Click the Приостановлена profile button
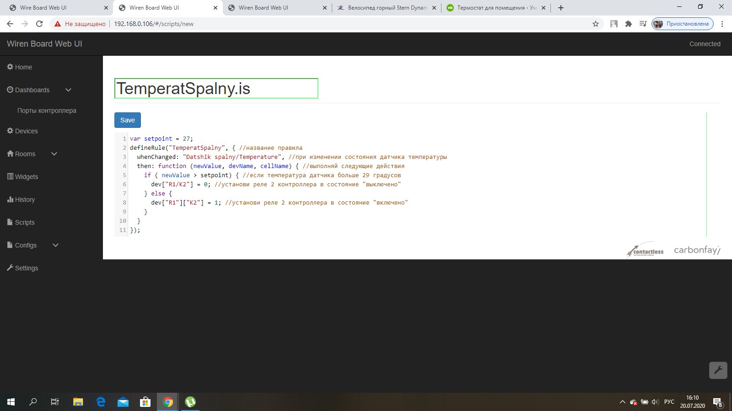The height and width of the screenshot is (411, 732). (x=683, y=24)
